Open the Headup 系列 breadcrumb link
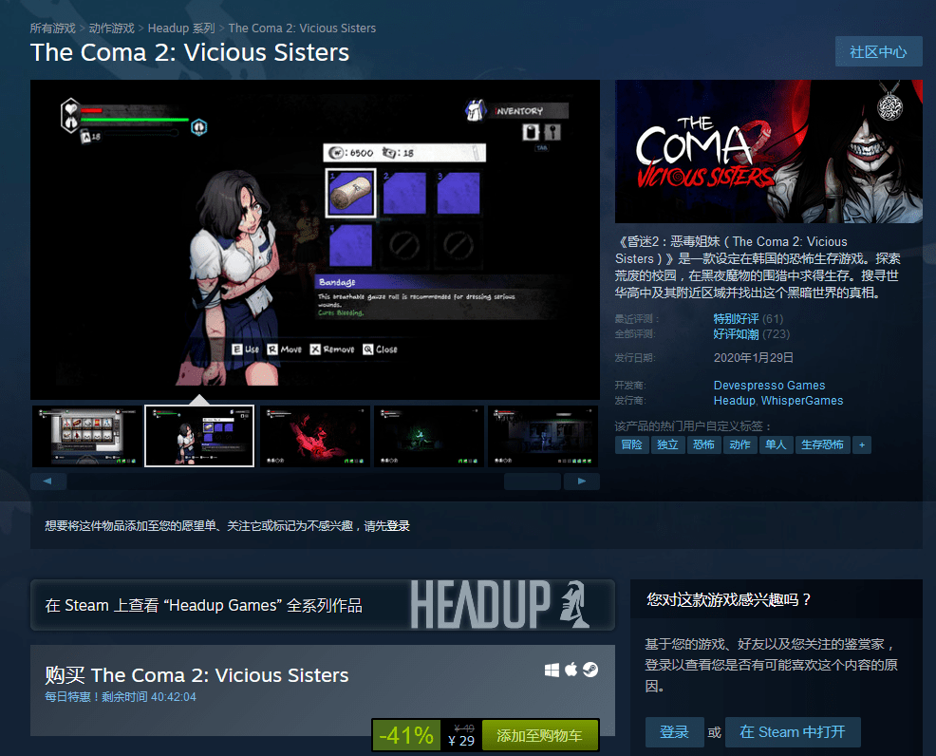The image size is (936, 756). [181, 28]
